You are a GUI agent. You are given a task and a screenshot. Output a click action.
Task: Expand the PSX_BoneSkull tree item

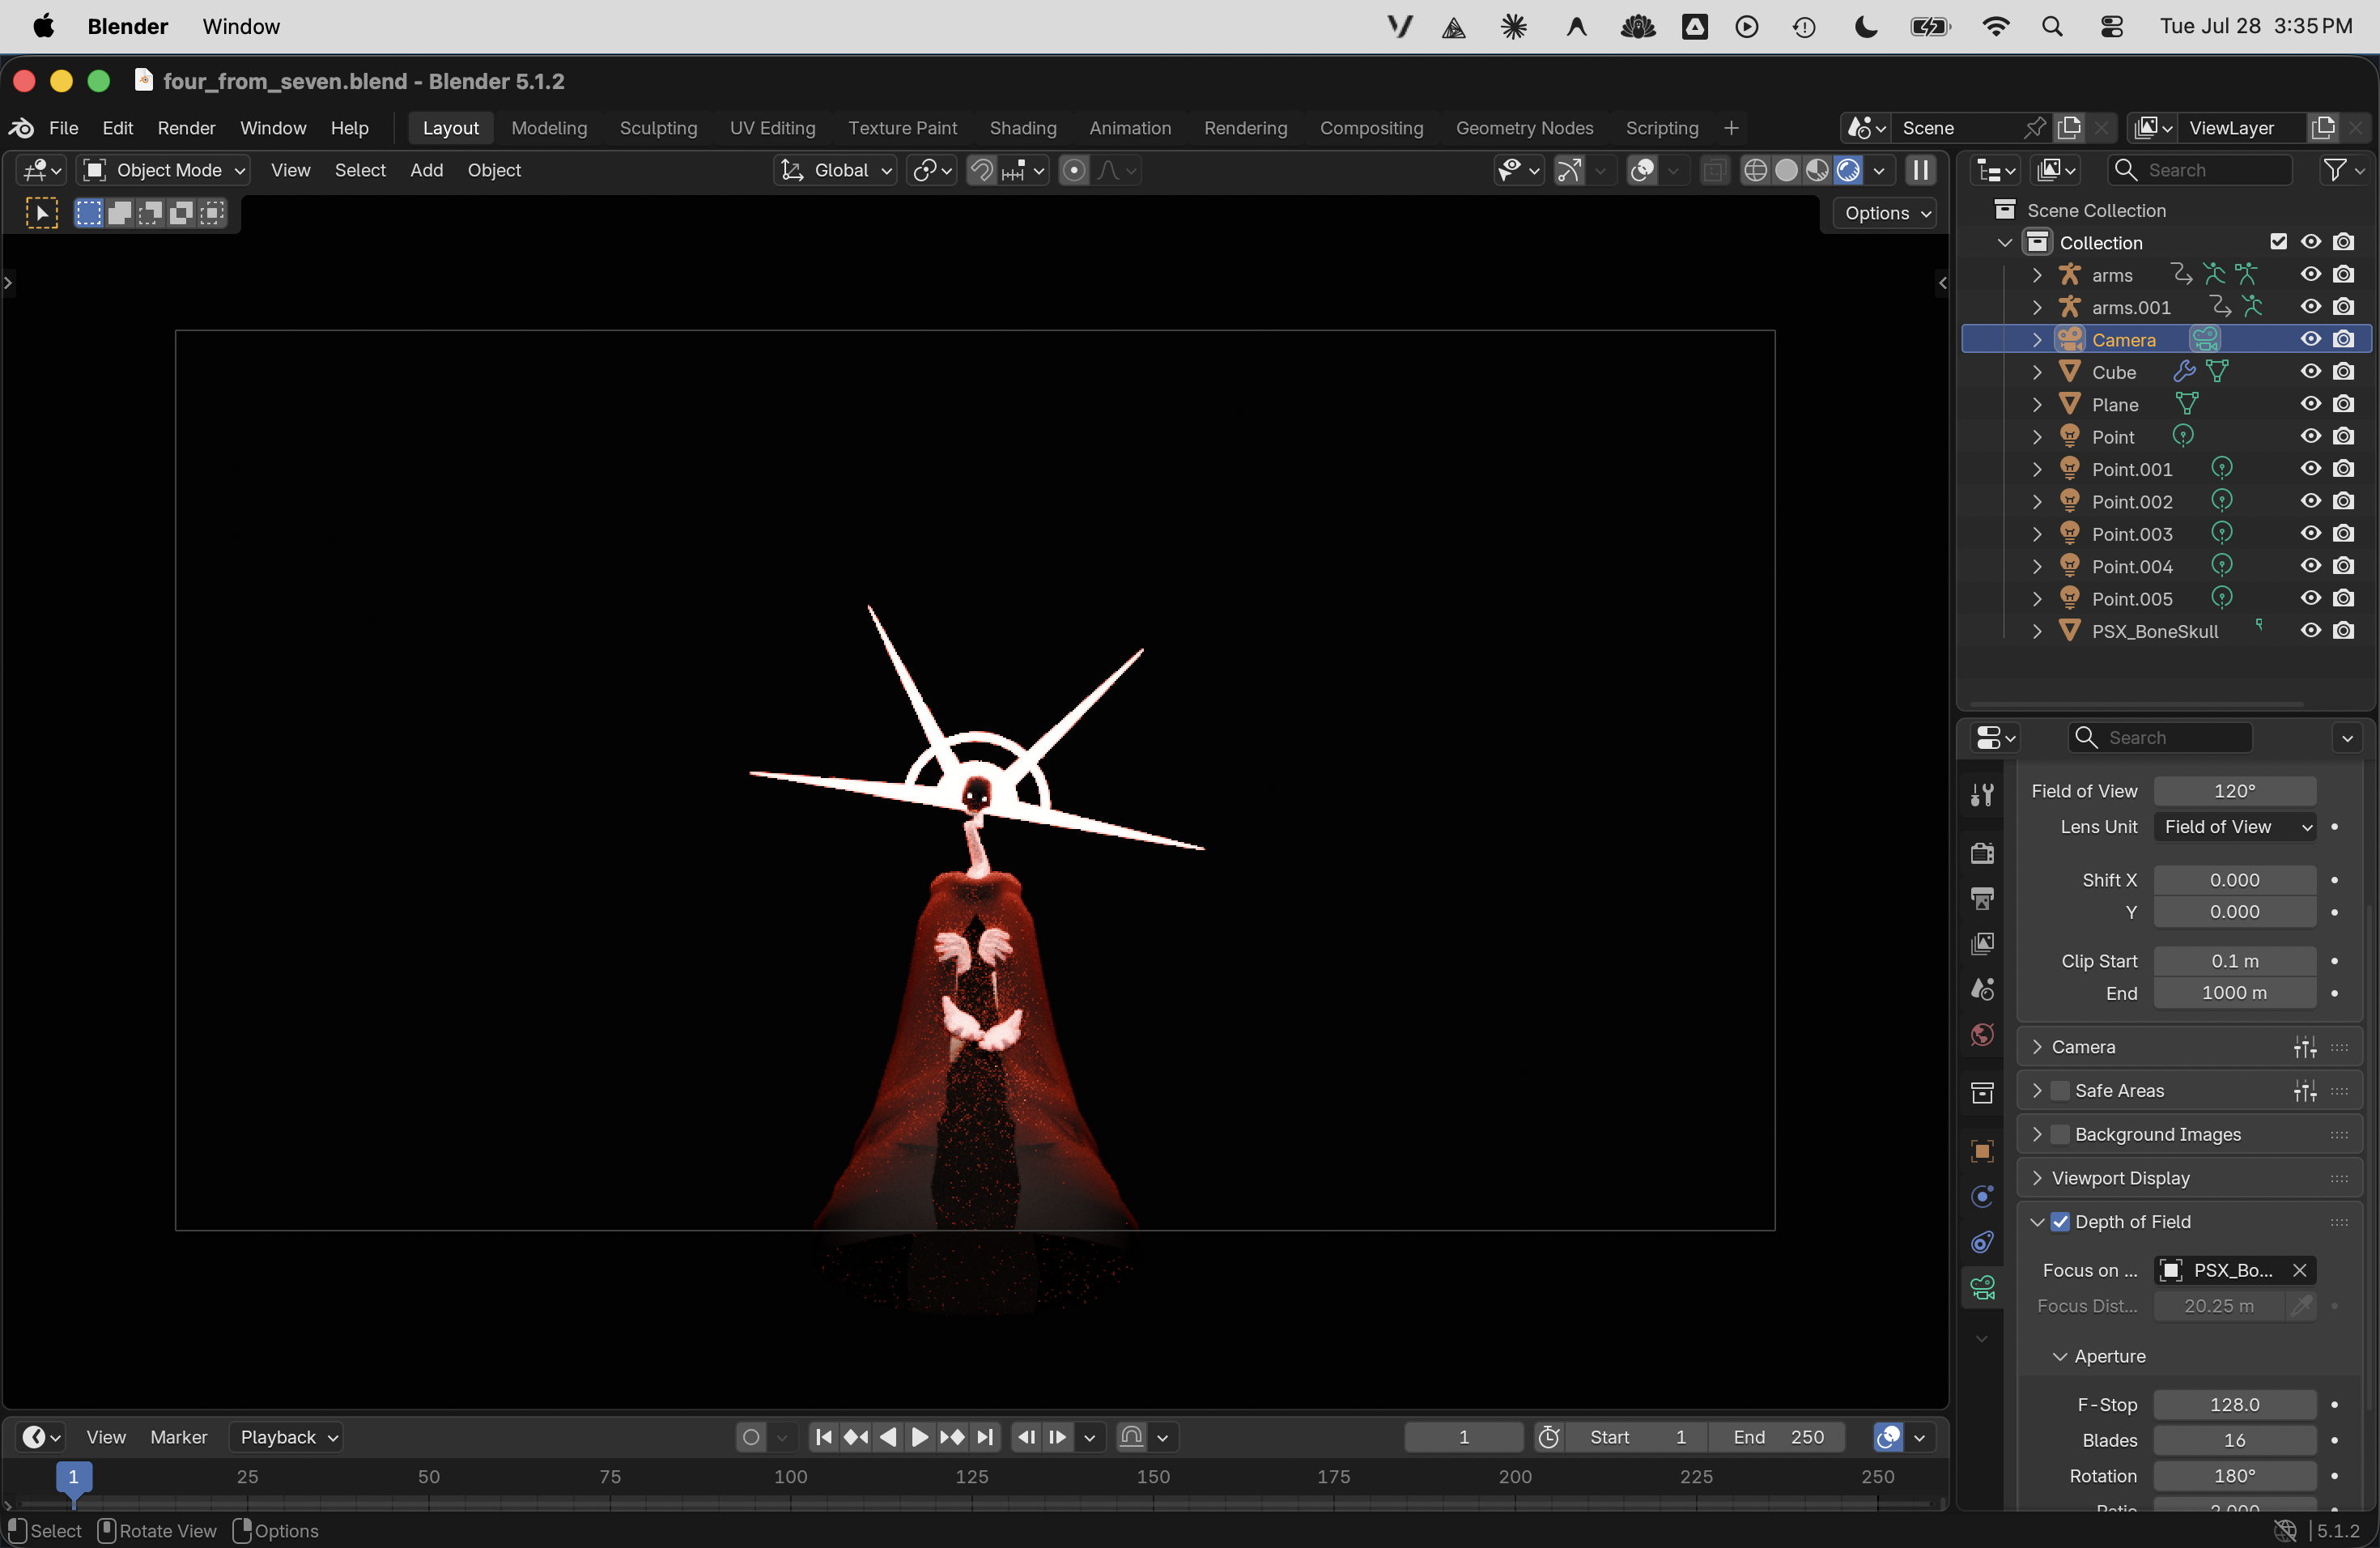[2037, 631]
